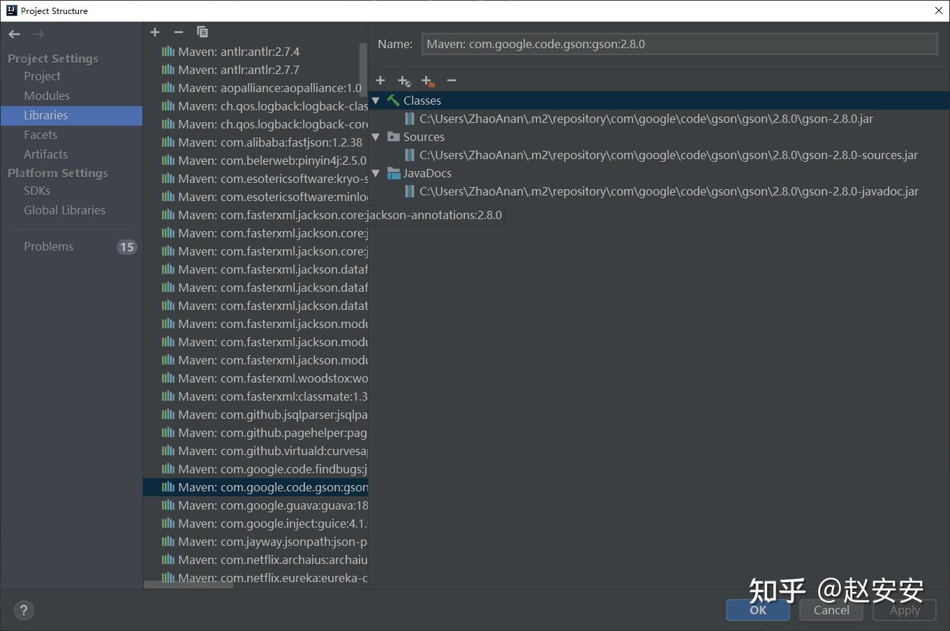Remove the selected library root
950x631 pixels.
pyautogui.click(x=452, y=81)
